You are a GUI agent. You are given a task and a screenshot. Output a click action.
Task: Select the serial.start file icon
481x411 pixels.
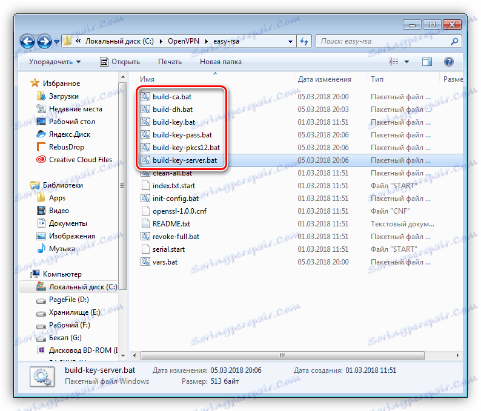tap(145, 249)
